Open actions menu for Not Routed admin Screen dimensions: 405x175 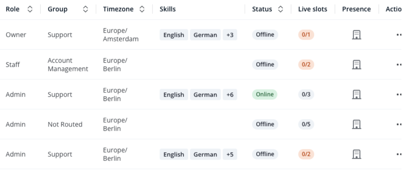pyautogui.click(x=399, y=124)
